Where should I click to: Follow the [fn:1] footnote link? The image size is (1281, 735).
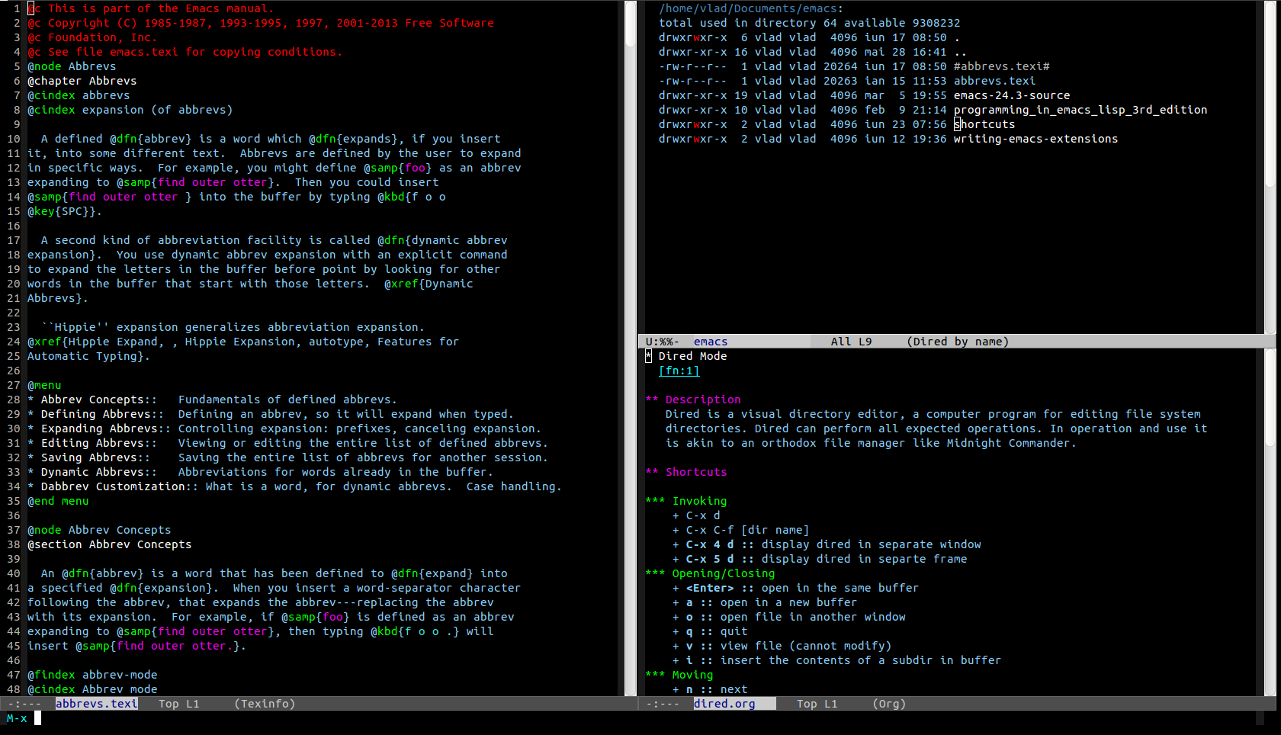coord(679,371)
